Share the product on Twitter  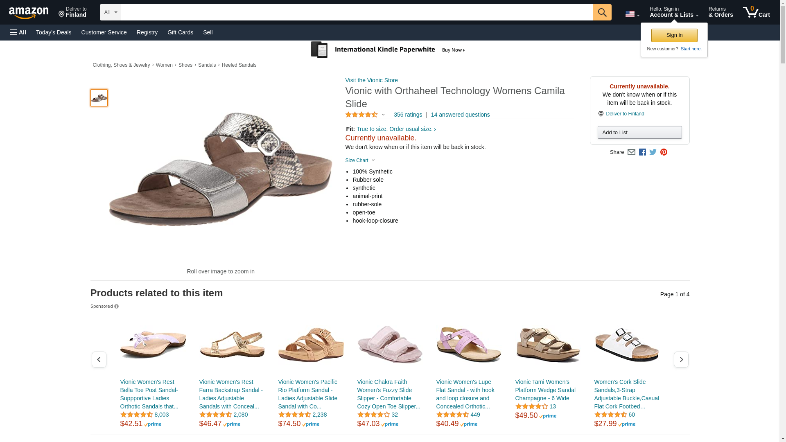(653, 152)
